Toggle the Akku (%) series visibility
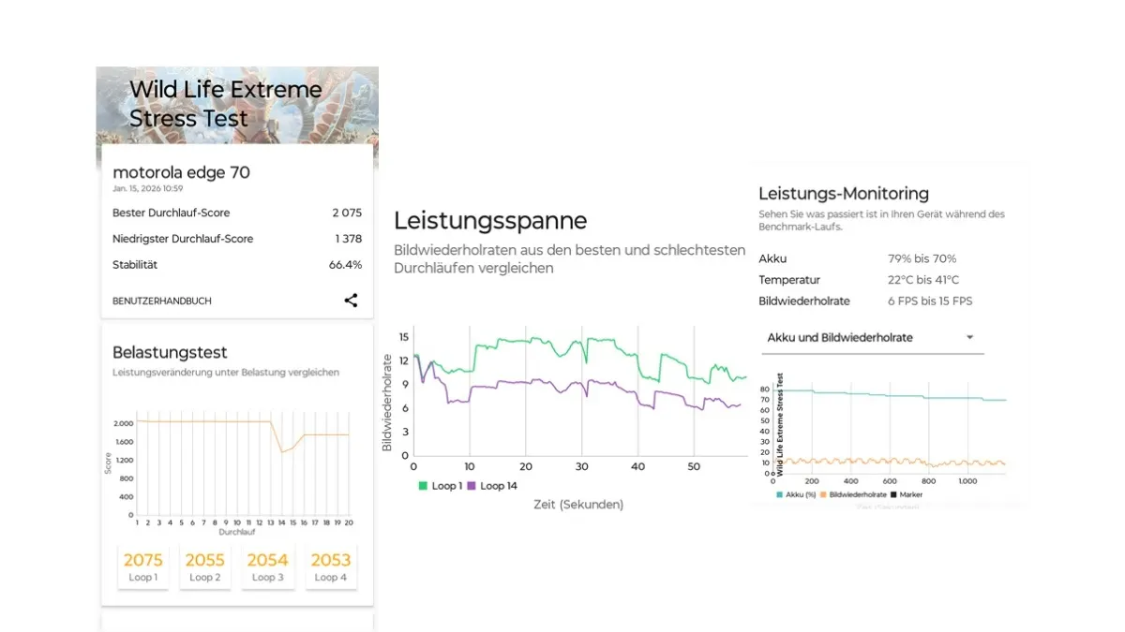Screen dimensions: 1125x632 coord(778,493)
